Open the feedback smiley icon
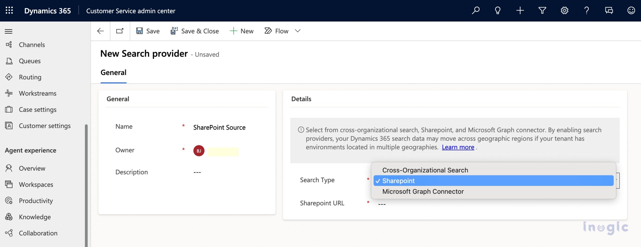 click(631, 11)
